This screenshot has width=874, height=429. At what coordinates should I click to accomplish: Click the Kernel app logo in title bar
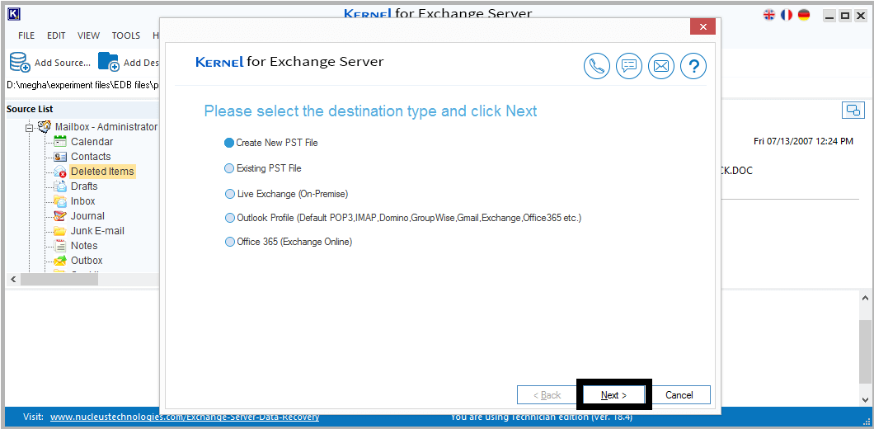tap(15, 15)
